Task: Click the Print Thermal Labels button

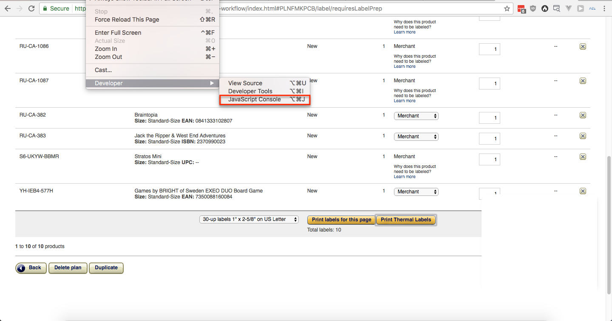Action: [x=406, y=220]
